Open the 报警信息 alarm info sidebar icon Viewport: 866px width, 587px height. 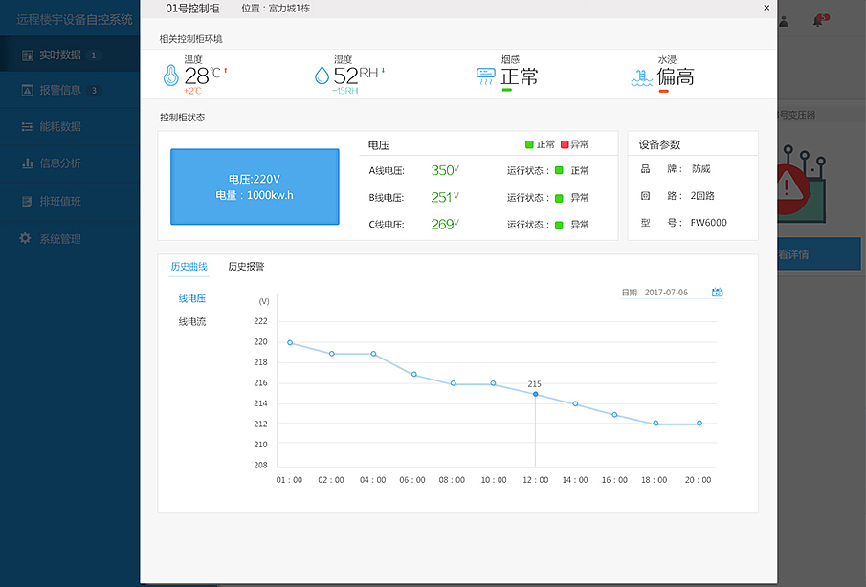coord(27,90)
